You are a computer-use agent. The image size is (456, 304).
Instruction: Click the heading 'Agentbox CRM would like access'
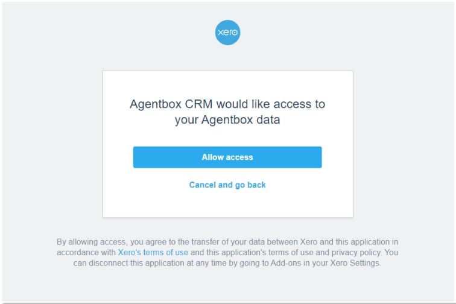click(227, 104)
